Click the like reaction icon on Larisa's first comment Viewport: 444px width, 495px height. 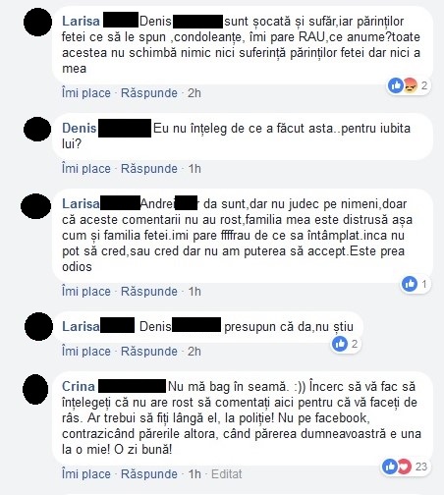point(396,85)
